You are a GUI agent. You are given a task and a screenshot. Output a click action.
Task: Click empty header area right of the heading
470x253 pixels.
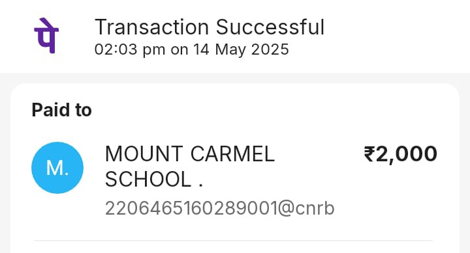396,36
